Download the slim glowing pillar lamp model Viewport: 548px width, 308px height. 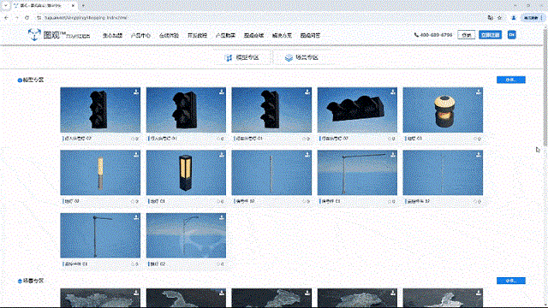[x=136, y=154]
